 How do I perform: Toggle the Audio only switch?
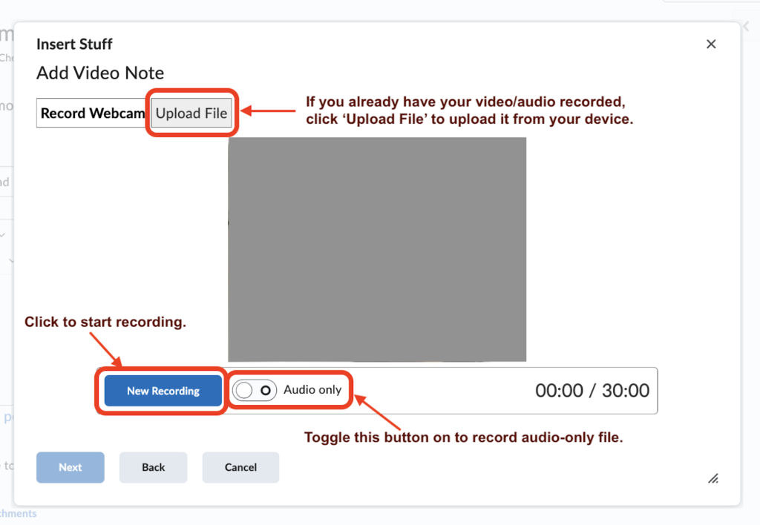tap(255, 390)
